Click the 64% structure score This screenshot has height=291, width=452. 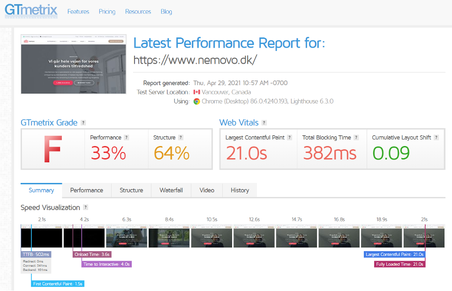click(172, 153)
